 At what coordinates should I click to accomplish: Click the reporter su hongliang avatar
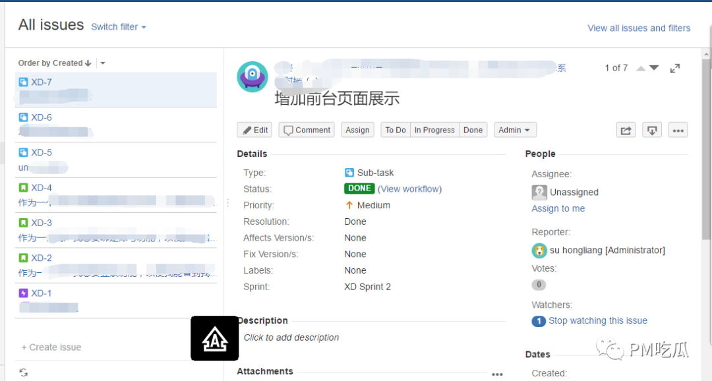pyautogui.click(x=539, y=250)
